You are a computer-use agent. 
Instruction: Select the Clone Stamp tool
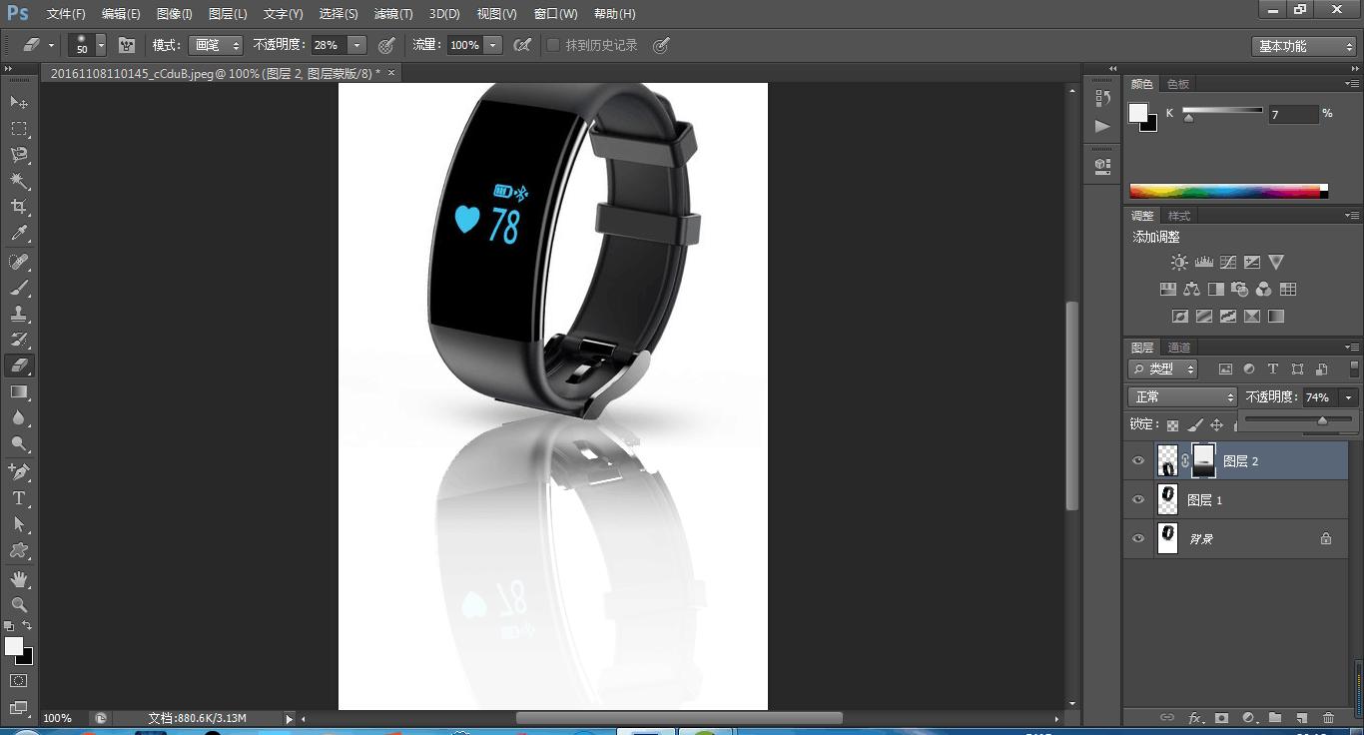[19, 314]
